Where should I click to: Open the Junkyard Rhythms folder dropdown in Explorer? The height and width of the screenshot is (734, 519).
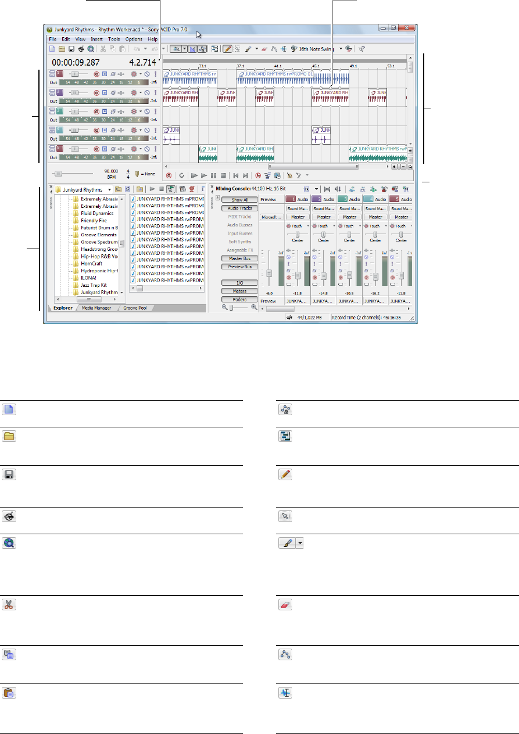pos(110,190)
